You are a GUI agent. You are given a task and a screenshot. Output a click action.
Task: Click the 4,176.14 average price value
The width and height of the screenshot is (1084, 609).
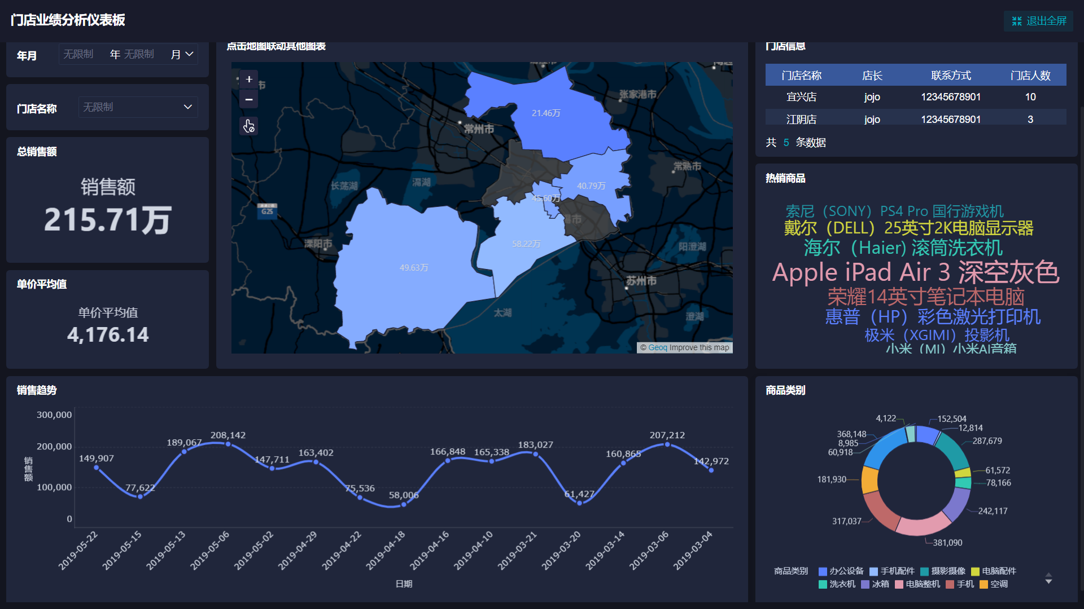[108, 335]
